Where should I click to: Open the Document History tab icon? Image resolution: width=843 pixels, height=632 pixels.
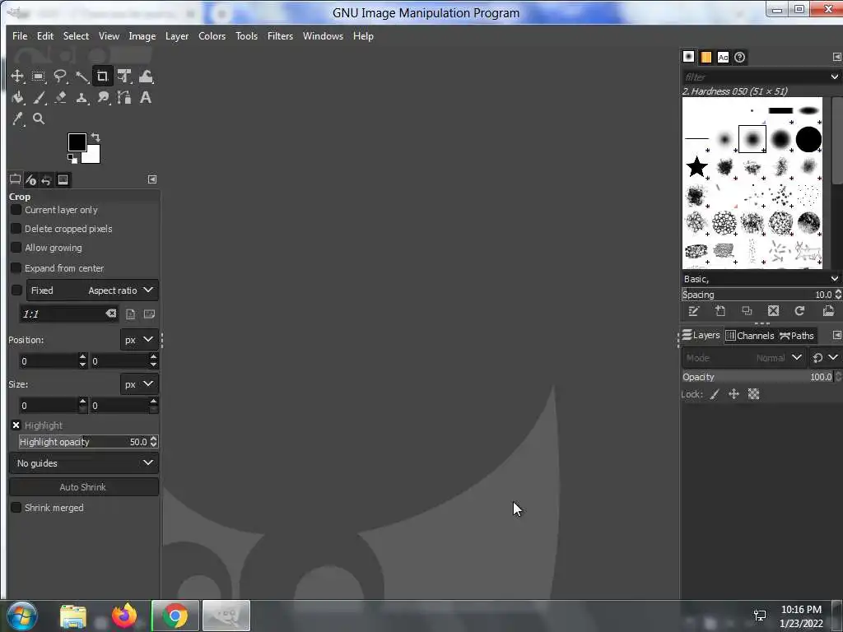point(740,57)
